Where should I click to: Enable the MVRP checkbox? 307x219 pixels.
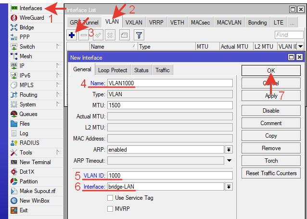(110, 209)
